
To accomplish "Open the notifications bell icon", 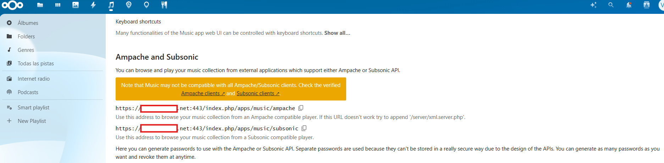I will pos(629,5).
